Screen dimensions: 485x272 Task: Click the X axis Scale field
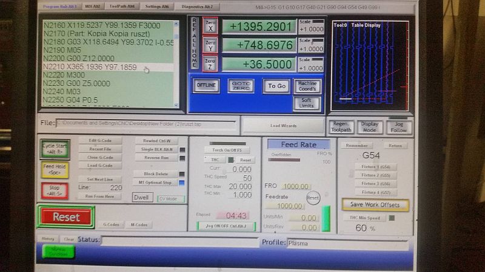(x=311, y=29)
